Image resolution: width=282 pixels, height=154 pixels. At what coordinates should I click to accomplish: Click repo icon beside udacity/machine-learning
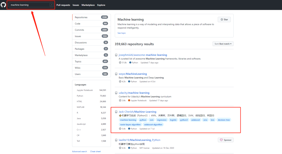coord(116,93)
